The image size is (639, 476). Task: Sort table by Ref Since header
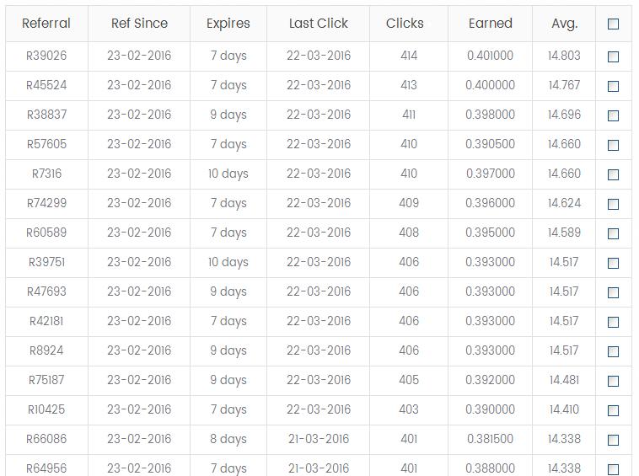pyautogui.click(x=139, y=24)
